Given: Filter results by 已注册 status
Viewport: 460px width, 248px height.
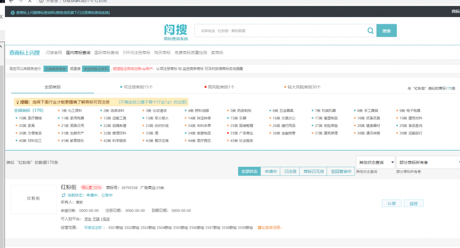Looking at the screenshot, I should pyautogui.click(x=290, y=171).
